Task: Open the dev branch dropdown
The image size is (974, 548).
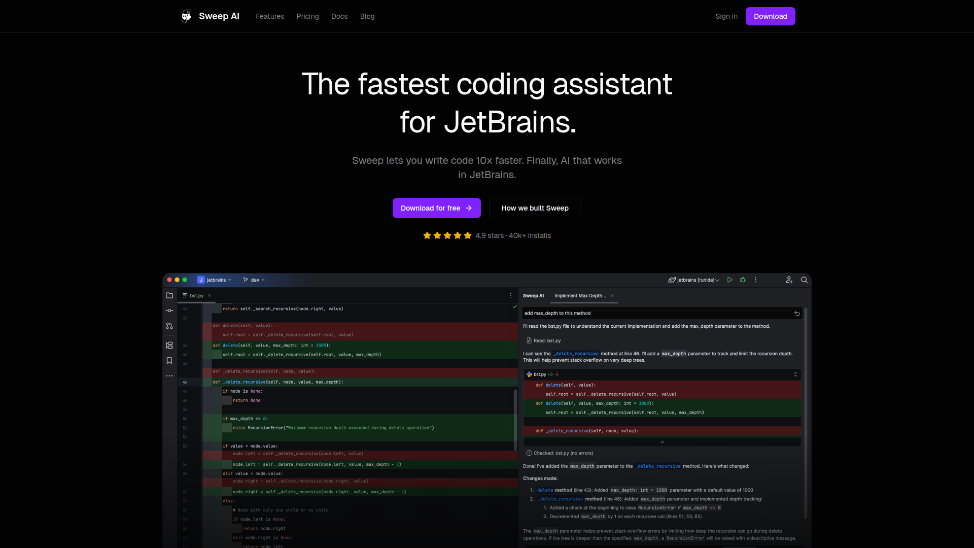Action: point(254,280)
